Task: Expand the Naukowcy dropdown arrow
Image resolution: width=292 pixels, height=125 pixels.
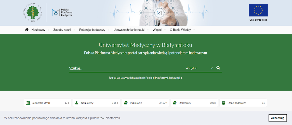Action: click(x=48, y=30)
